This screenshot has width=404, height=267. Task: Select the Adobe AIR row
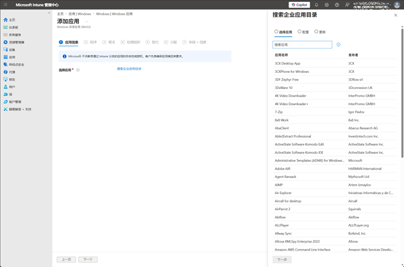point(335,169)
